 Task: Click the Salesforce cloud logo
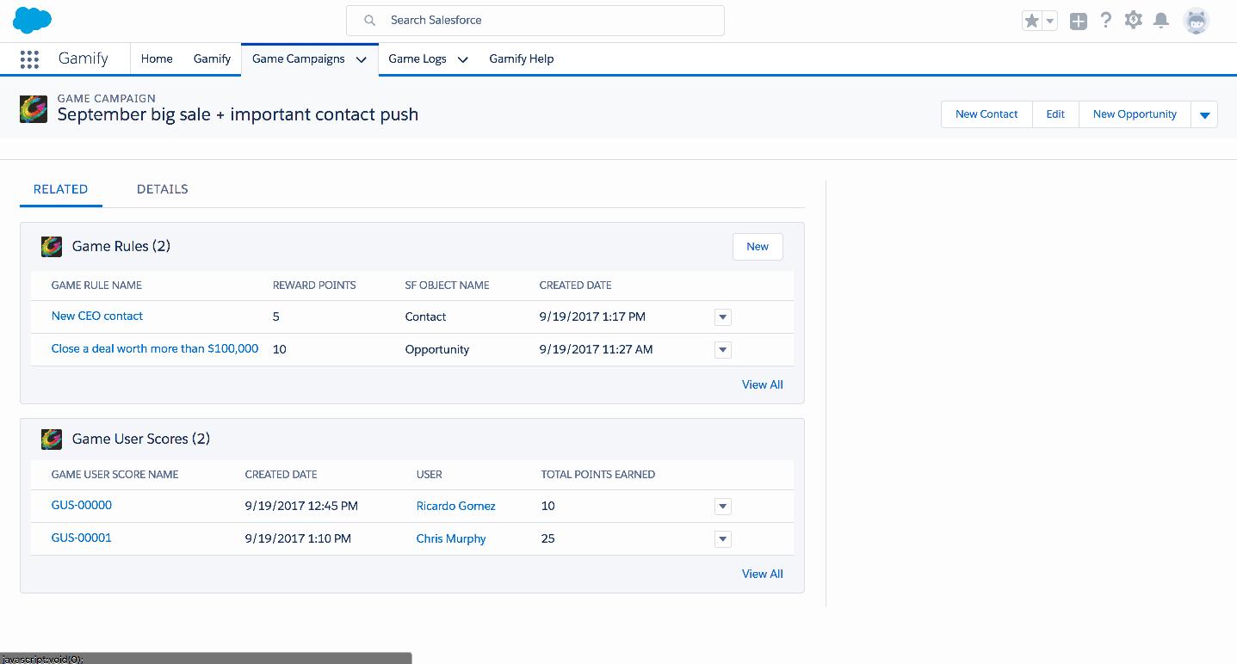(x=33, y=20)
